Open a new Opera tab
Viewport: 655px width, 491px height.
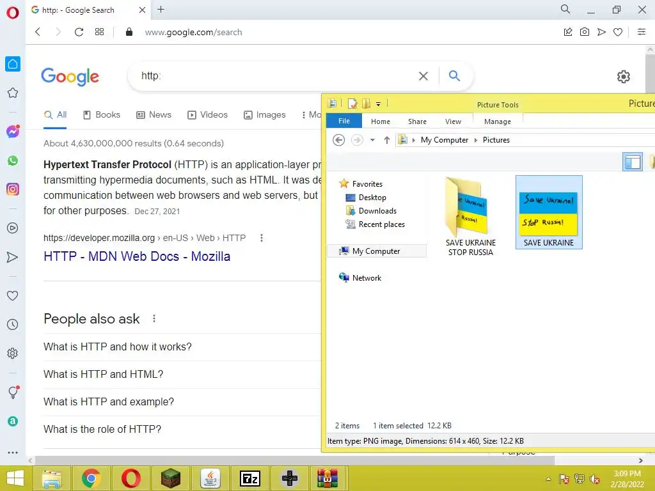click(x=161, y=9)
